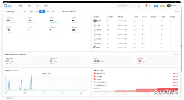Screen dimensions: 184x100
Task: Switch to the 项目 navigation tab
Action: [x=29, y=6]
